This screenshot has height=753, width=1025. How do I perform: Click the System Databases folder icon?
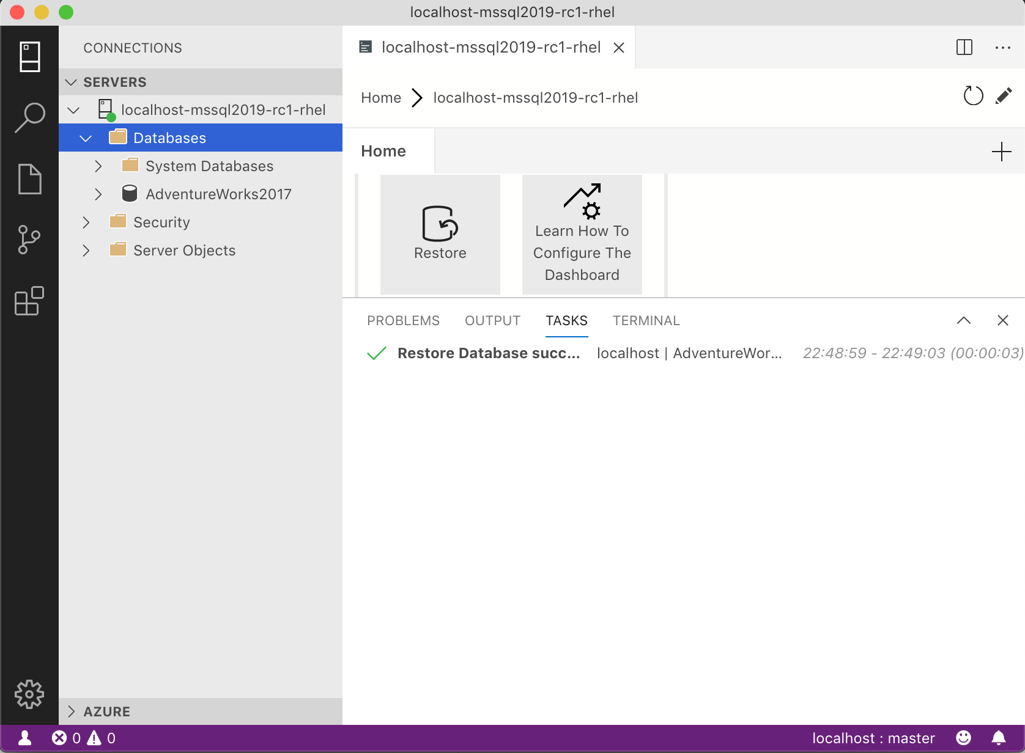pos(130,165)
